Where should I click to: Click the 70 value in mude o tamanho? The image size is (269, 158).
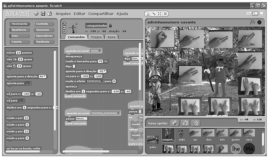101,61
